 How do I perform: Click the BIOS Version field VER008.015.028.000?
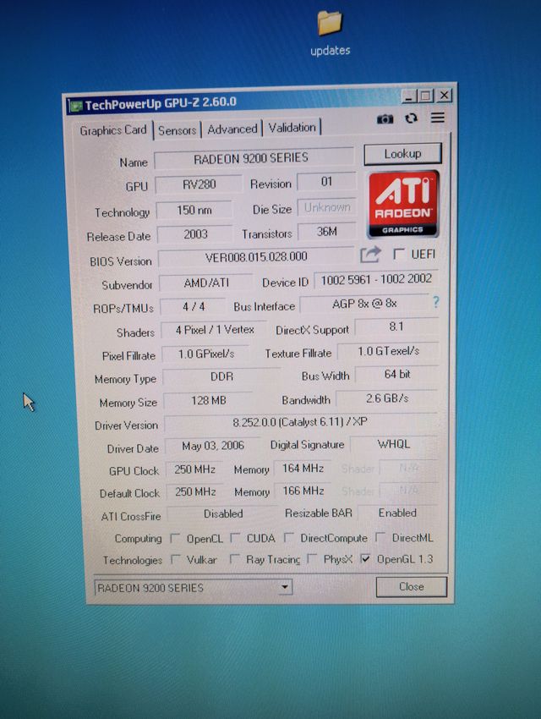point(255,257)
